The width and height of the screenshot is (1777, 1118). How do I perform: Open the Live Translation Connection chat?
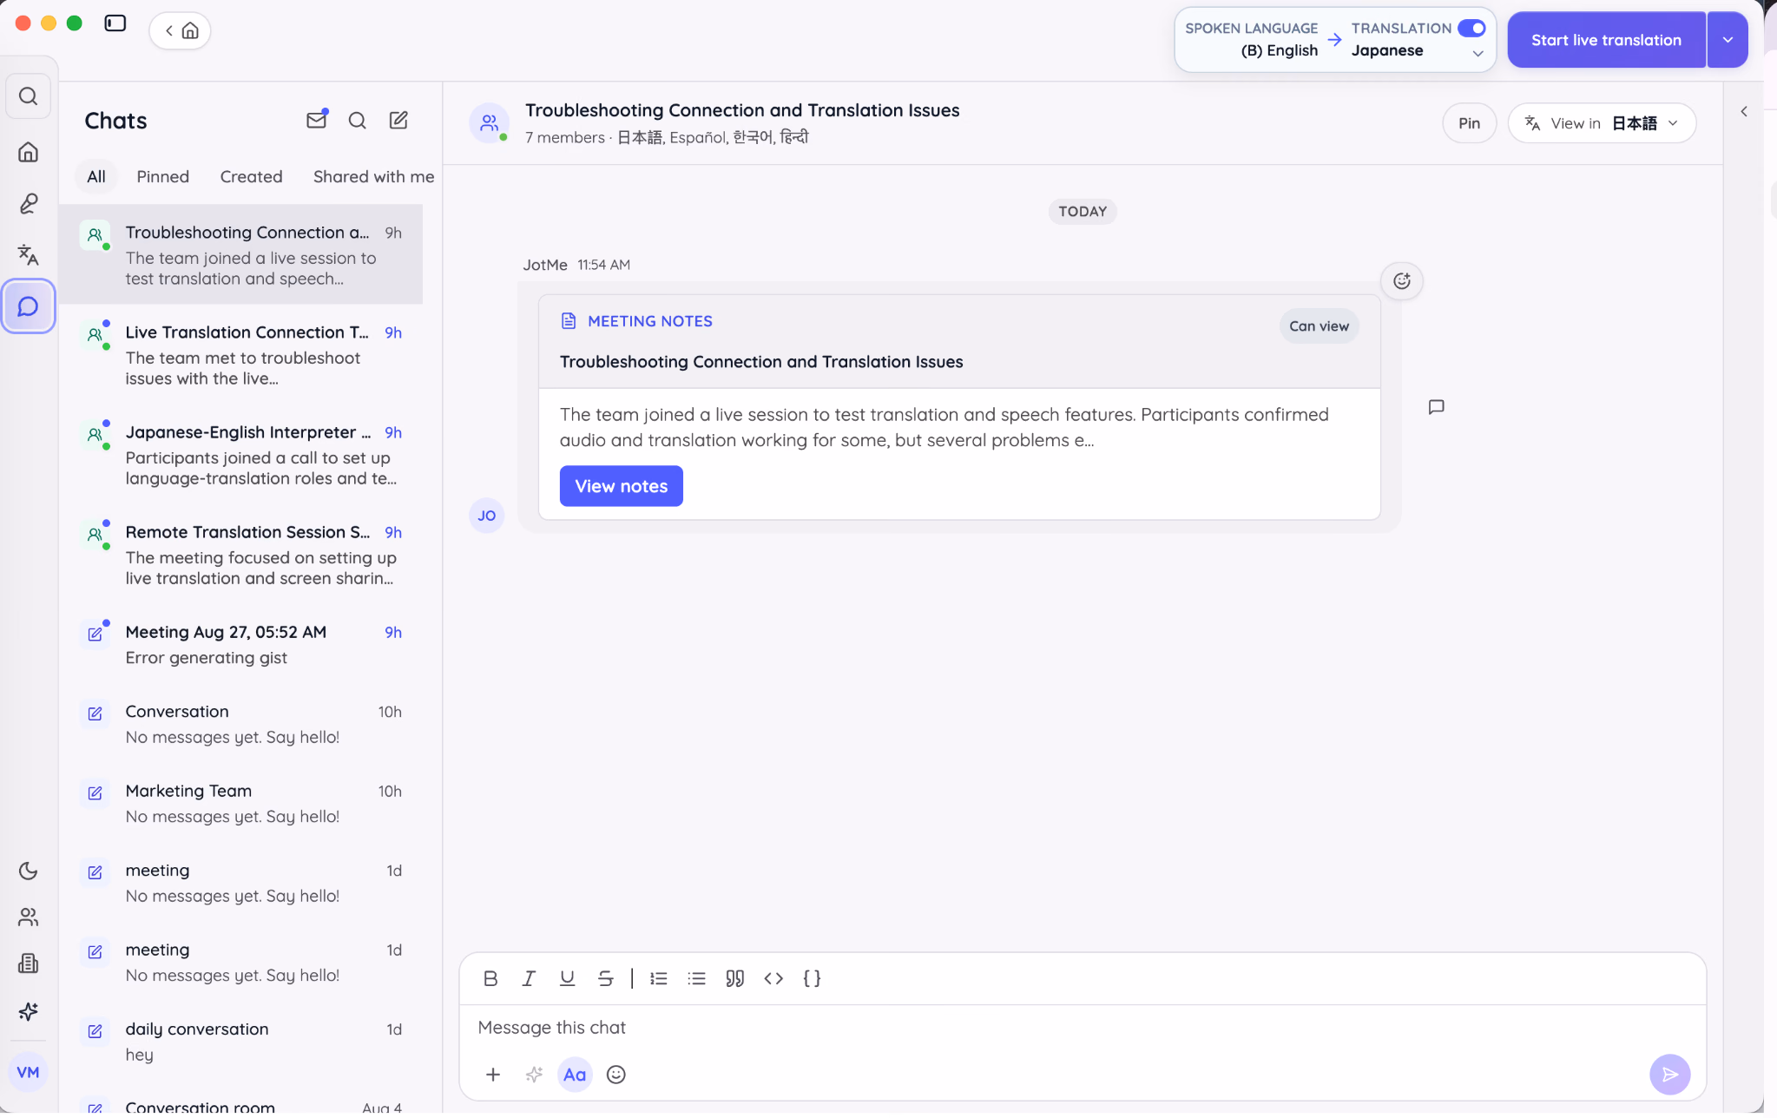[x=241, y=354]
